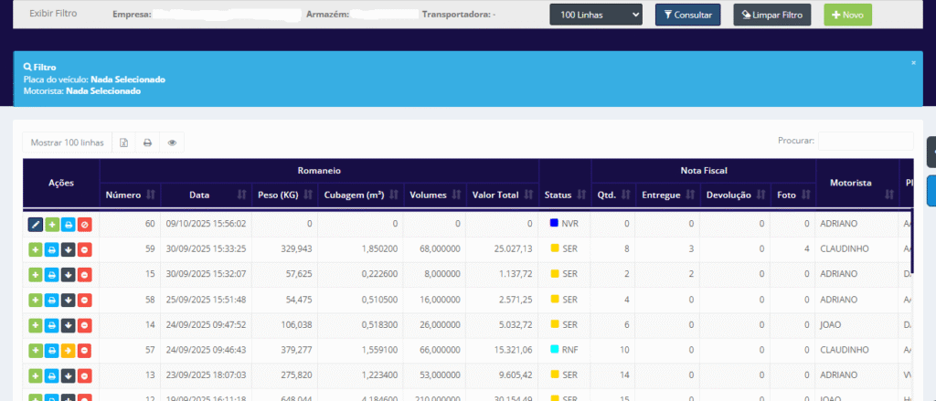Click the Exibir Filtro option
The height and width of the screenshot is (401, 936).
(x=54, y=15)
